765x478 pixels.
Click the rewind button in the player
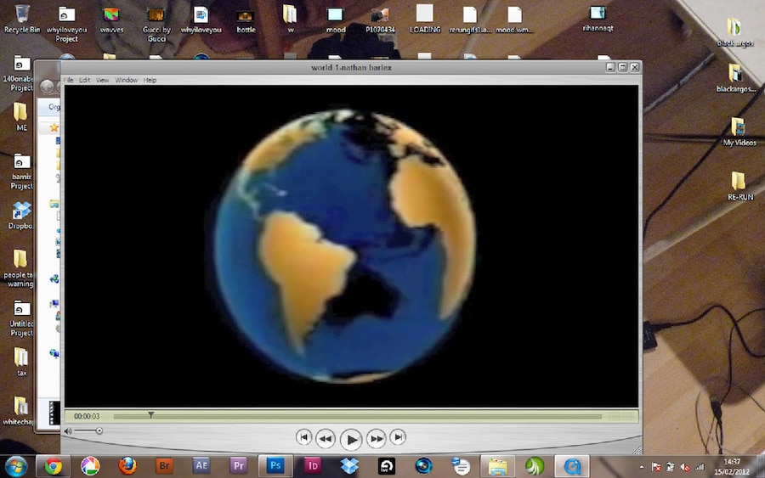pyautogui.click(x=325, y=438)
